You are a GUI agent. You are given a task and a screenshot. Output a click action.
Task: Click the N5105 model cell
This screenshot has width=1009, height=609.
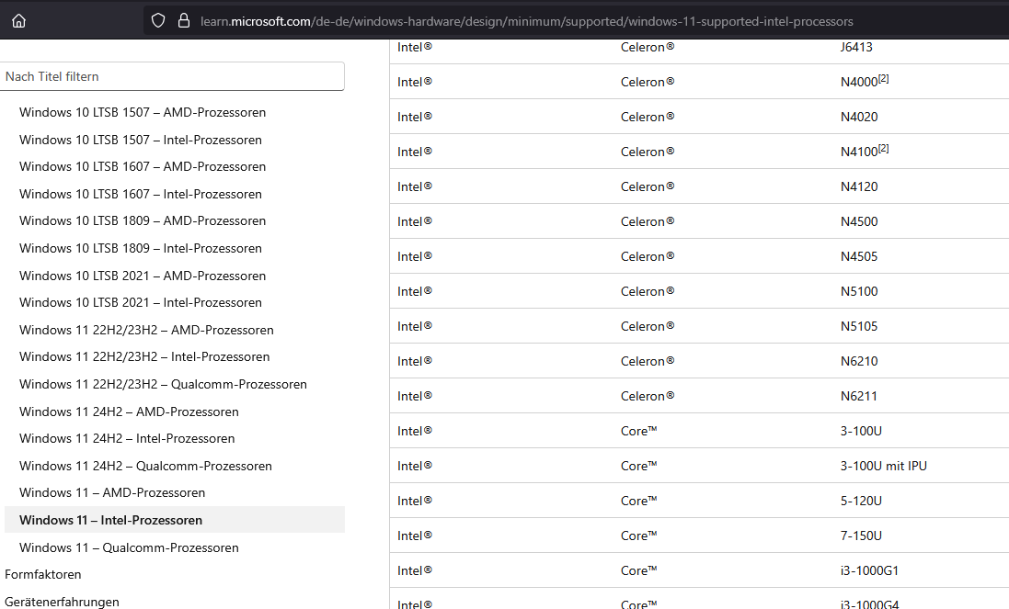pos(859,326)
